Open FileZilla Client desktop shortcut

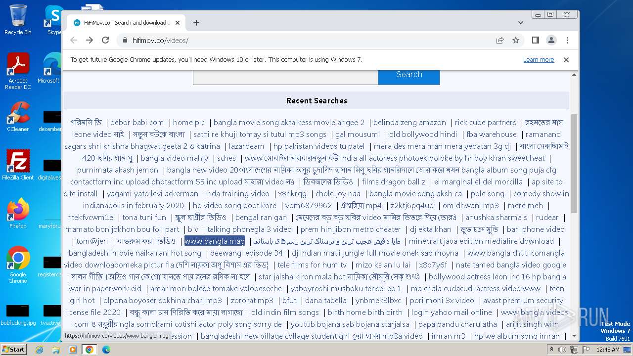coord(18,165)
